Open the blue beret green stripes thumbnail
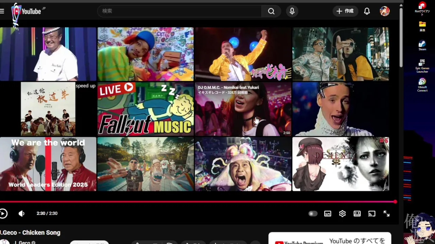Viewport: 435px width, 244px height. (x=145, y=54)
